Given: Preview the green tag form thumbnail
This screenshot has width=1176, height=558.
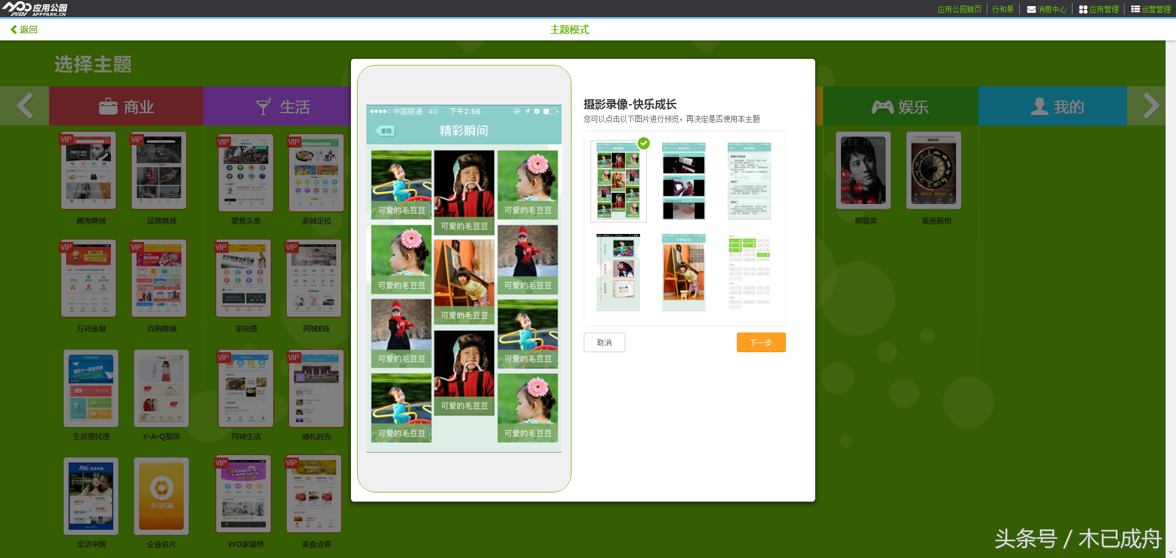Looking at the screenshot, I should coord(749,273).
